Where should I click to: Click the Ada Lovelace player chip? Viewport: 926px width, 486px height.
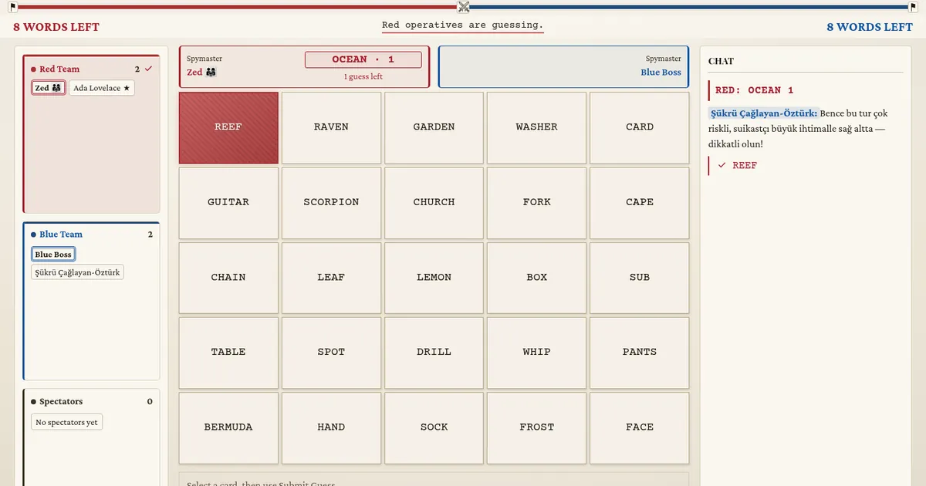click(102, 88)
